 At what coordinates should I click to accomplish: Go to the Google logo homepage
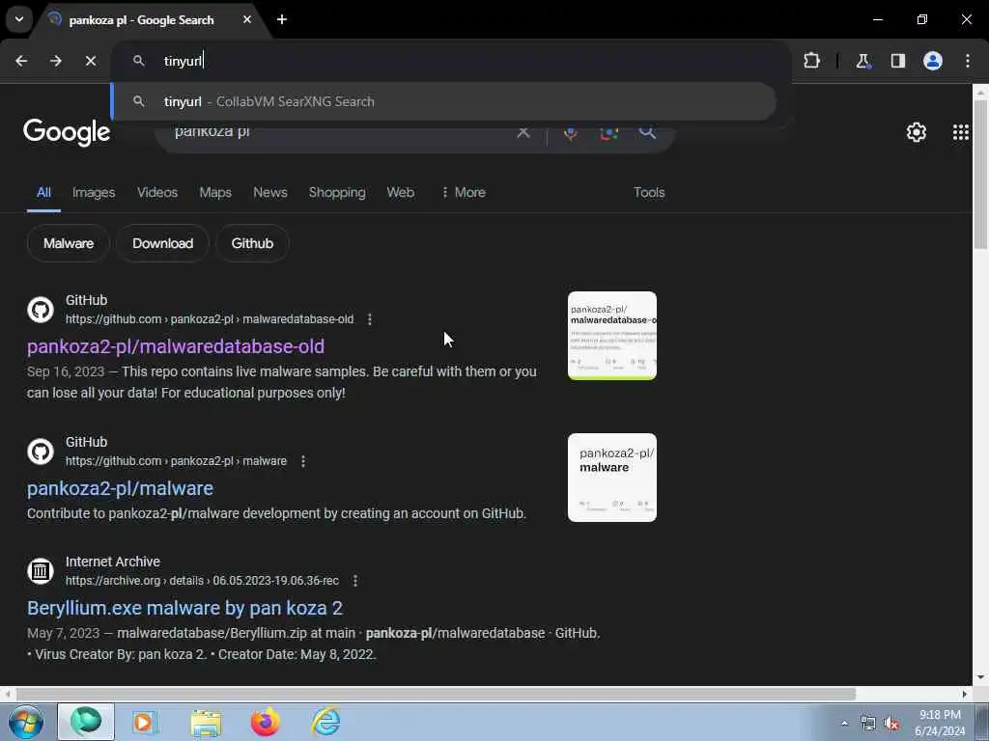pos(67,132)
